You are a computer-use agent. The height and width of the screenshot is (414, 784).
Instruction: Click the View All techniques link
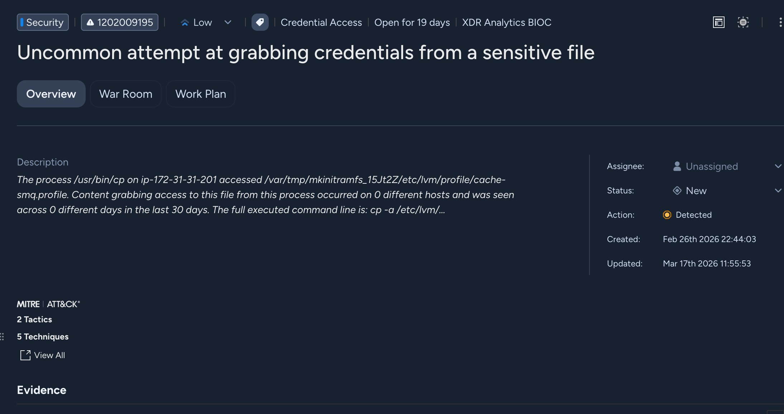coord(49,355)
